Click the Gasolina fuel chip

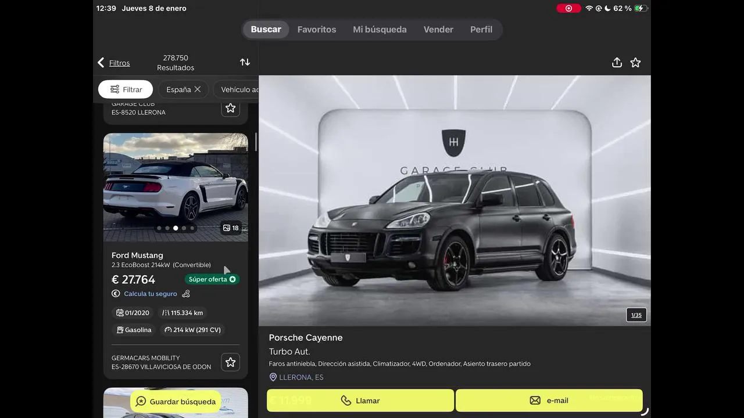134,330
